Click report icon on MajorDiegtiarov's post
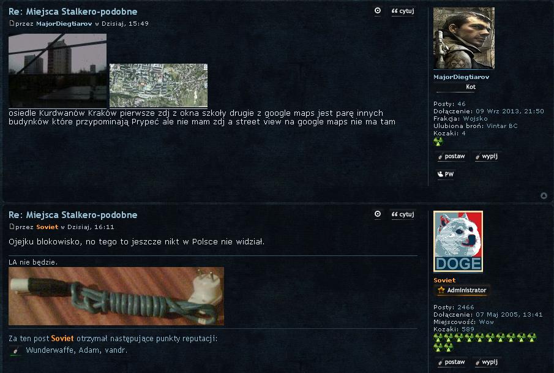 coord(378,11)
